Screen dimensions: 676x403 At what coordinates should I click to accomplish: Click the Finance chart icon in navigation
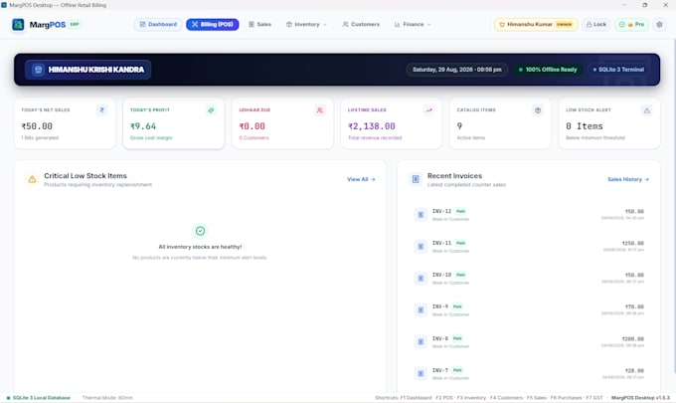(397, 25)
